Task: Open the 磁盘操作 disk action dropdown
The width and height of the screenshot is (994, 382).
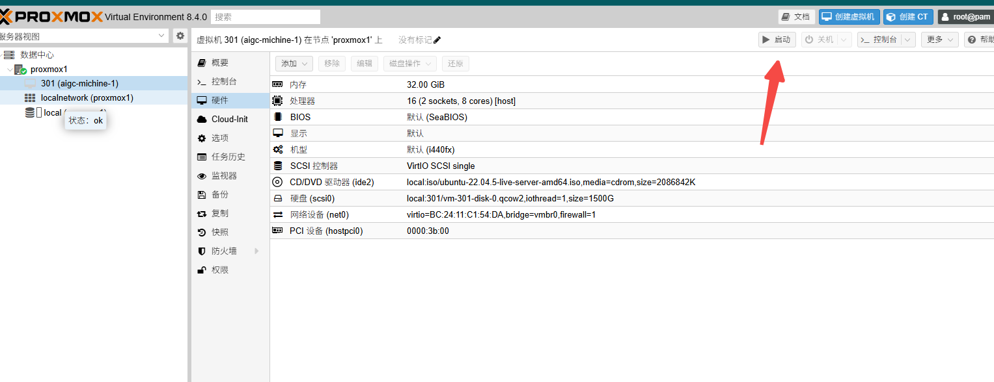Action: [410, 63]
